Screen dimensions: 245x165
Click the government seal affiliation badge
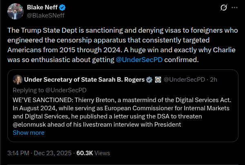pyautogui.click(x=158, y=79)
